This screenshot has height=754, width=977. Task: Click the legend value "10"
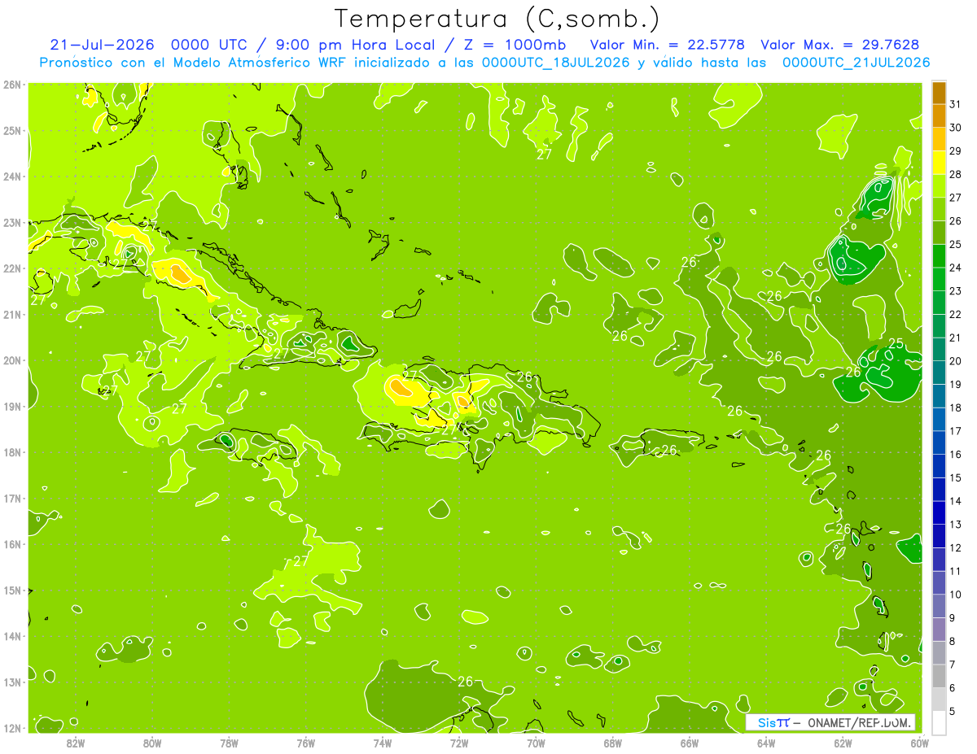pyautogui.click(x=955, y=595)
